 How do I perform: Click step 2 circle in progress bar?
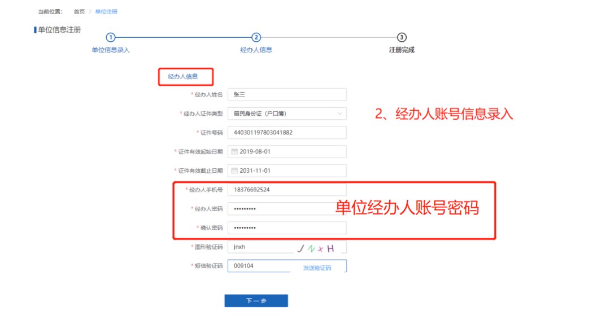coord(256,37)
